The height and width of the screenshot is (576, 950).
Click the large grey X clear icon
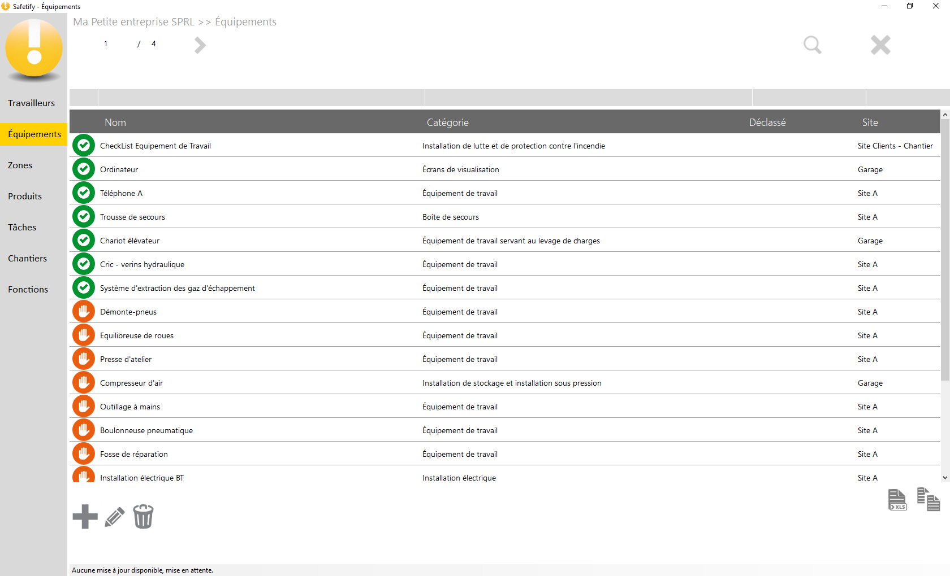tap(880, 45)
